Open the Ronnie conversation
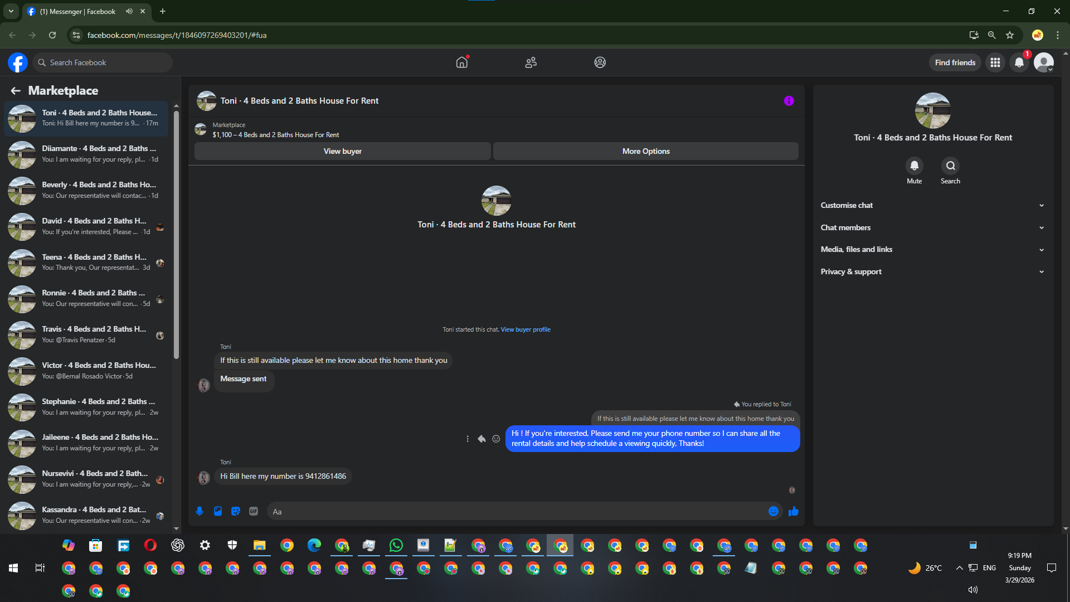1070x602 pixels. click(x=86, y=299)
